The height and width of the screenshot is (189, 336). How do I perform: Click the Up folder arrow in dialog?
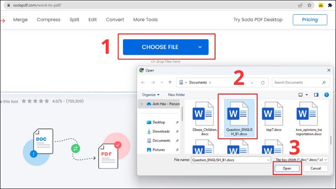(170, 82)
